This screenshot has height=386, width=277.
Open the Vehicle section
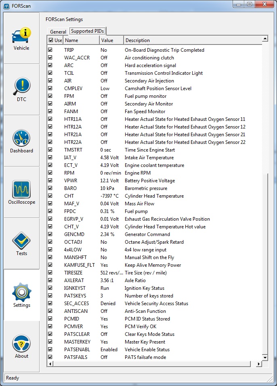coord(21,38)
